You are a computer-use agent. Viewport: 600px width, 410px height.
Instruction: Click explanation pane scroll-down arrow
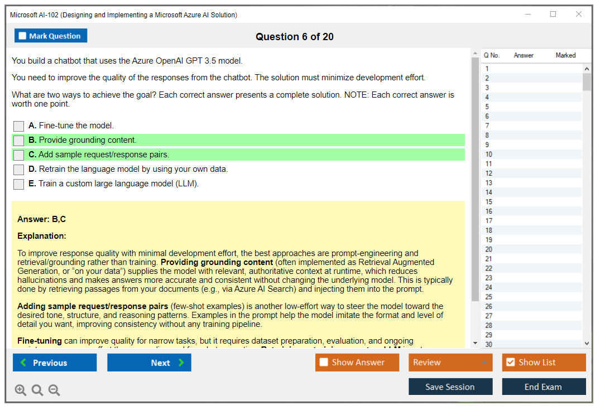point(475,343)
